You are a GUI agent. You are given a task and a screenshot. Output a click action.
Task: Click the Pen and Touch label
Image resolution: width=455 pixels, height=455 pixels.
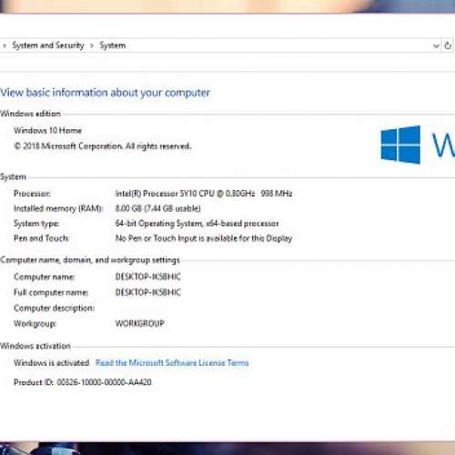point(41,238)
